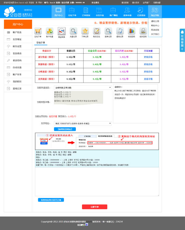Image resolution: width=185 pixels, height=230 pixels.
Task: Click the 佣金转换 arrows icon
Action: click(62, 31)
